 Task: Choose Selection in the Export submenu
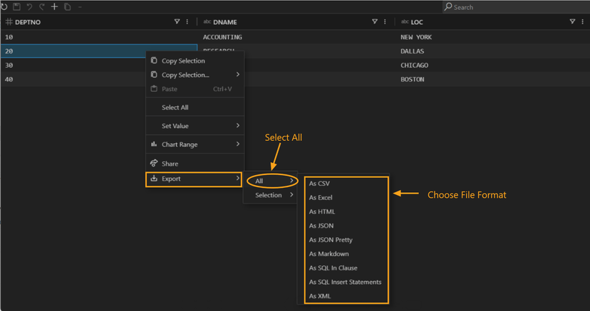point(270,195)
